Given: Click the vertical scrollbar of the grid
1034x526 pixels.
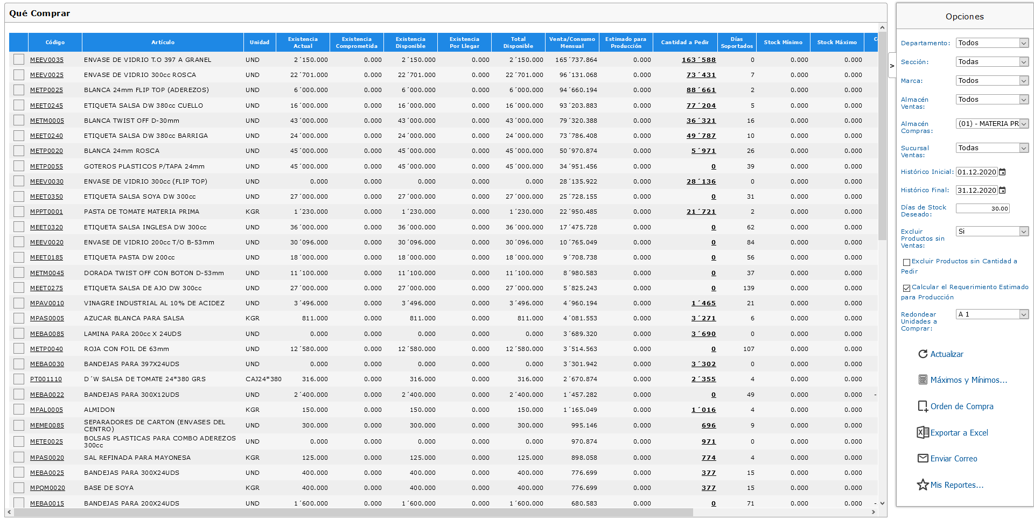Looking at the screenshot, I should coord(882,265).
